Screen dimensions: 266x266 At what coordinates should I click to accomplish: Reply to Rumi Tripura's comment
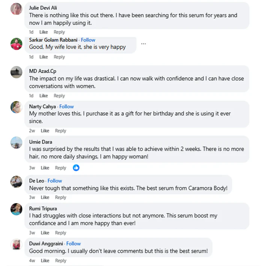click(x=61, y=233)
